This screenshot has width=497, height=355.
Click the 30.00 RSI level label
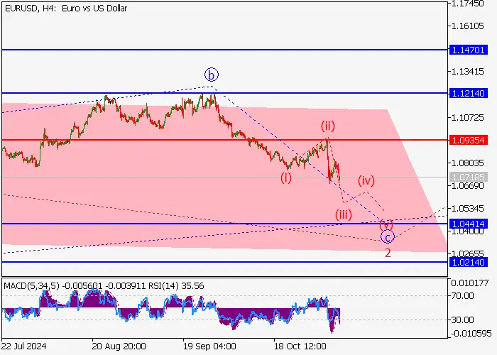click(463, 319)
